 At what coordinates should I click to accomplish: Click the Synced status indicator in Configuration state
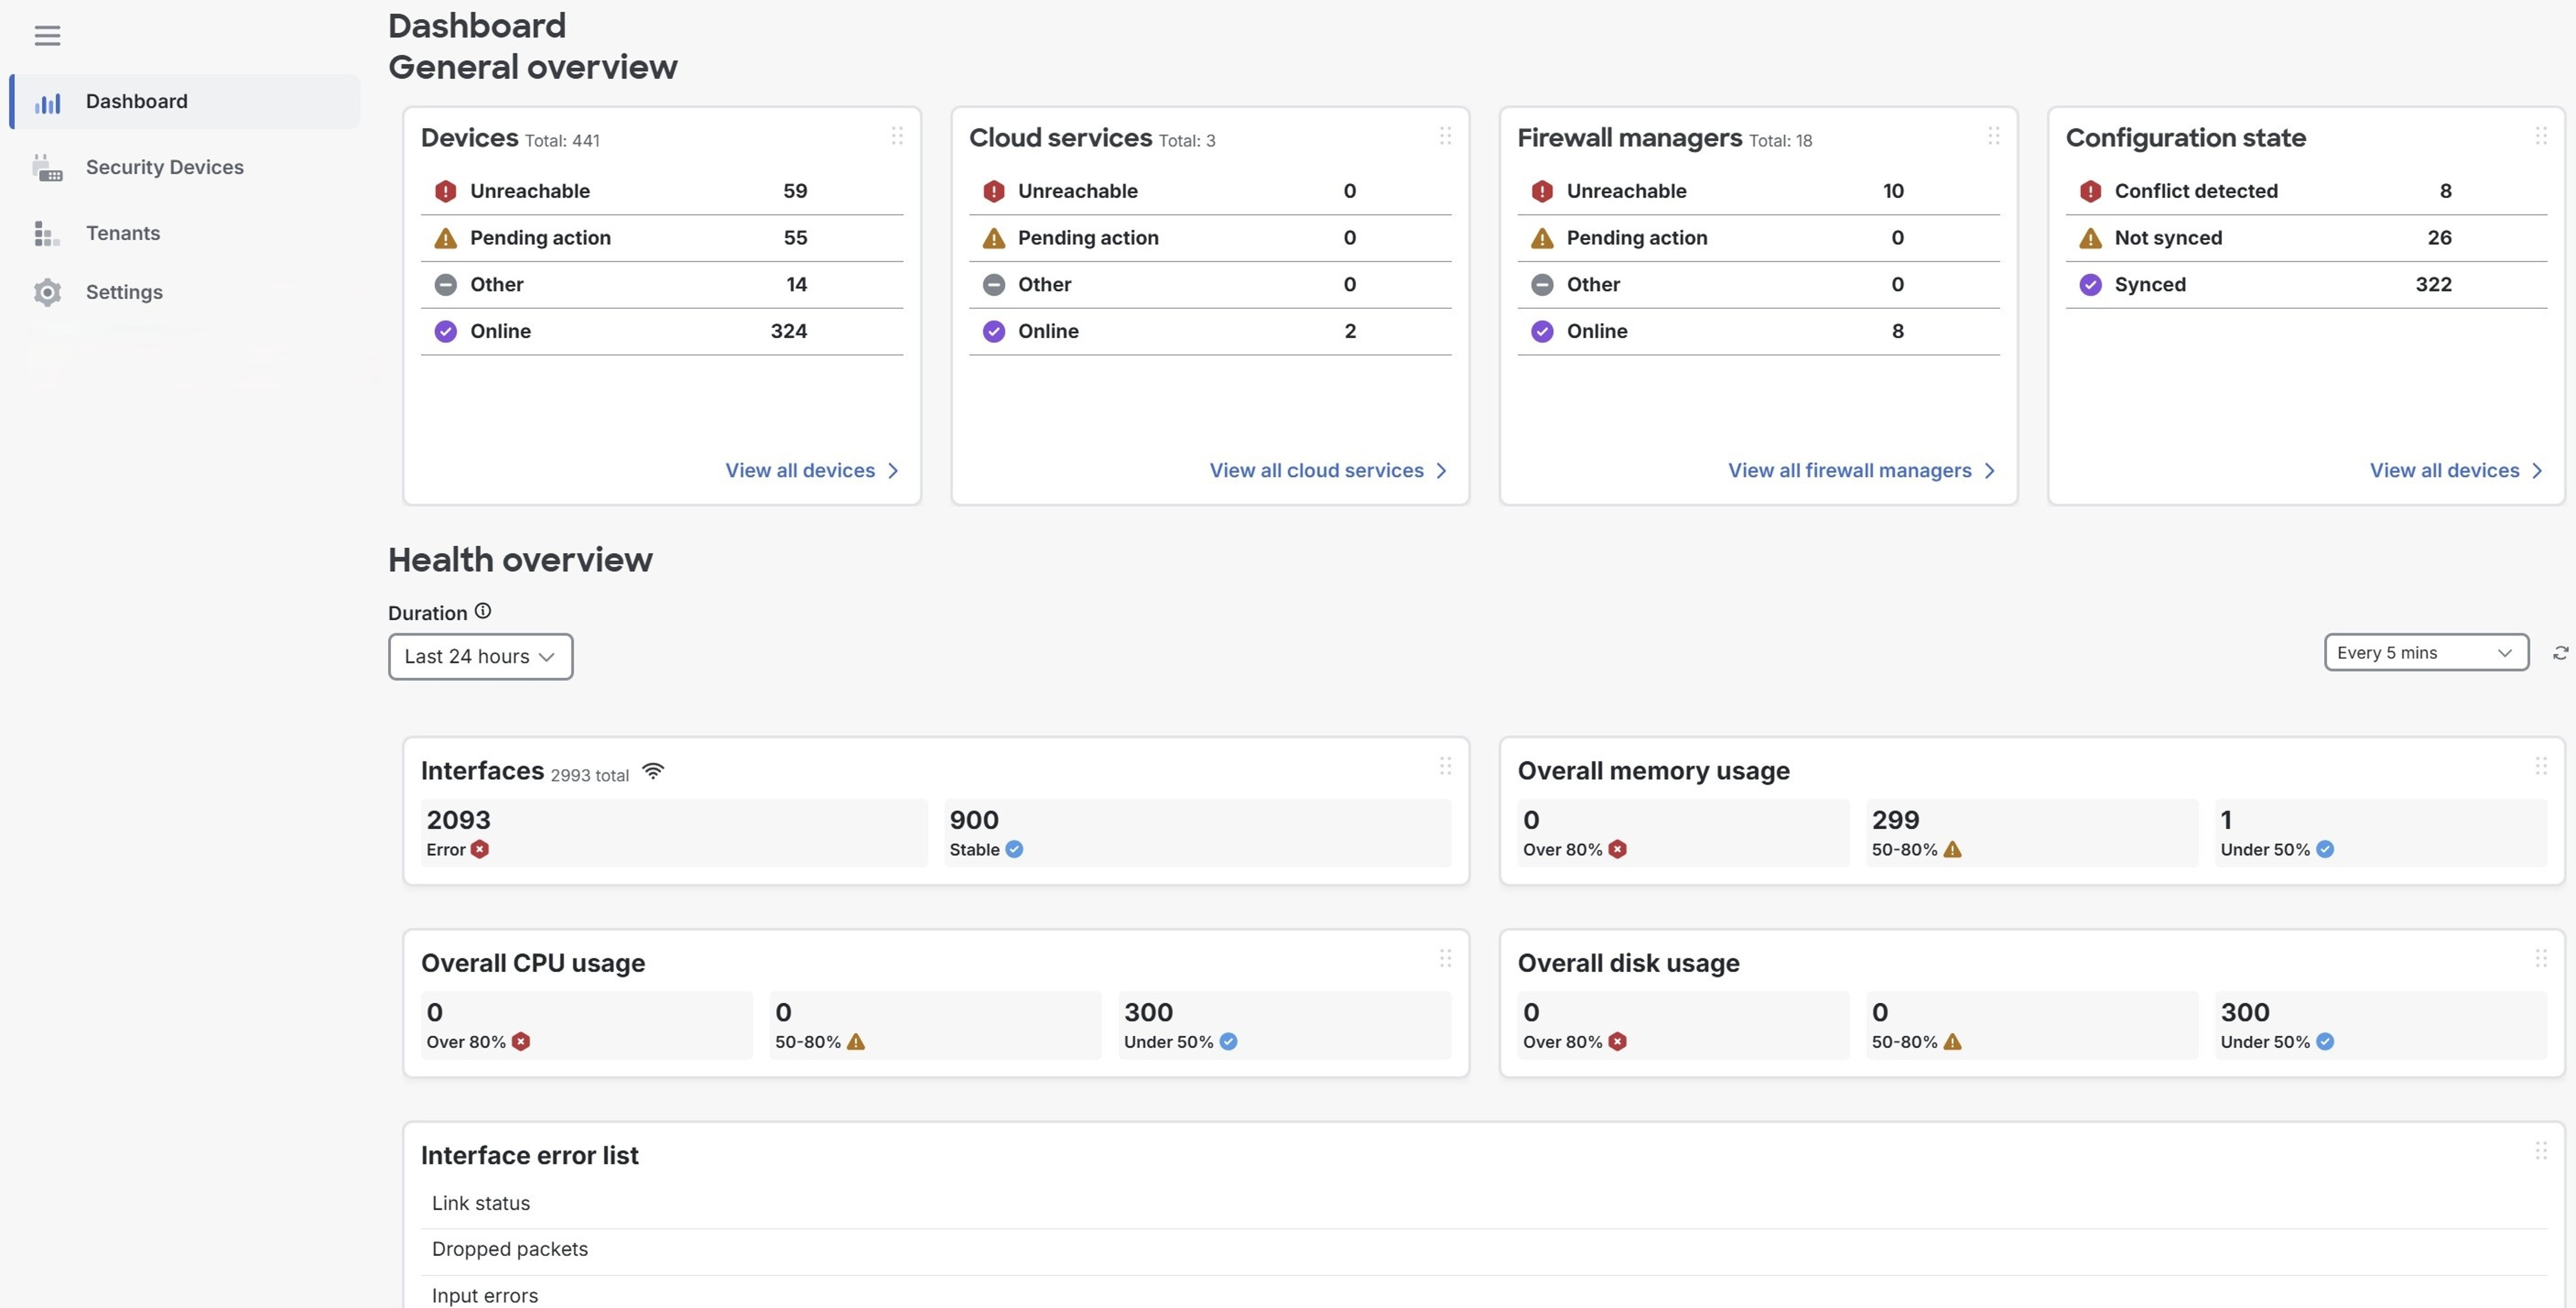point(2091,284)
